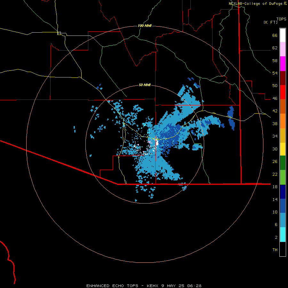Click the legend value '18'
Viewport: 288px width, 288px height.
pos(275,187)
